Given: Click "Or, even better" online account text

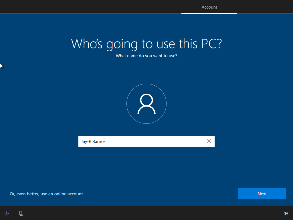Looking at the screenshot, I should point(24,194).
